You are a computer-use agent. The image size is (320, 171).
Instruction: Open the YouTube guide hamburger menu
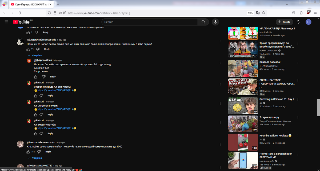[6, 22]
